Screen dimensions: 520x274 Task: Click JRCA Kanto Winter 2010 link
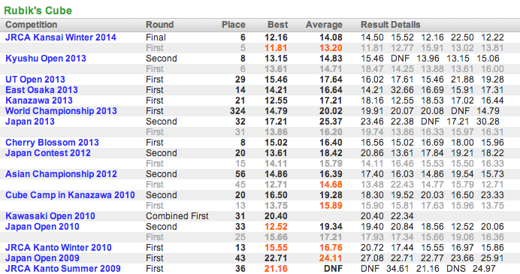point(59,248)
